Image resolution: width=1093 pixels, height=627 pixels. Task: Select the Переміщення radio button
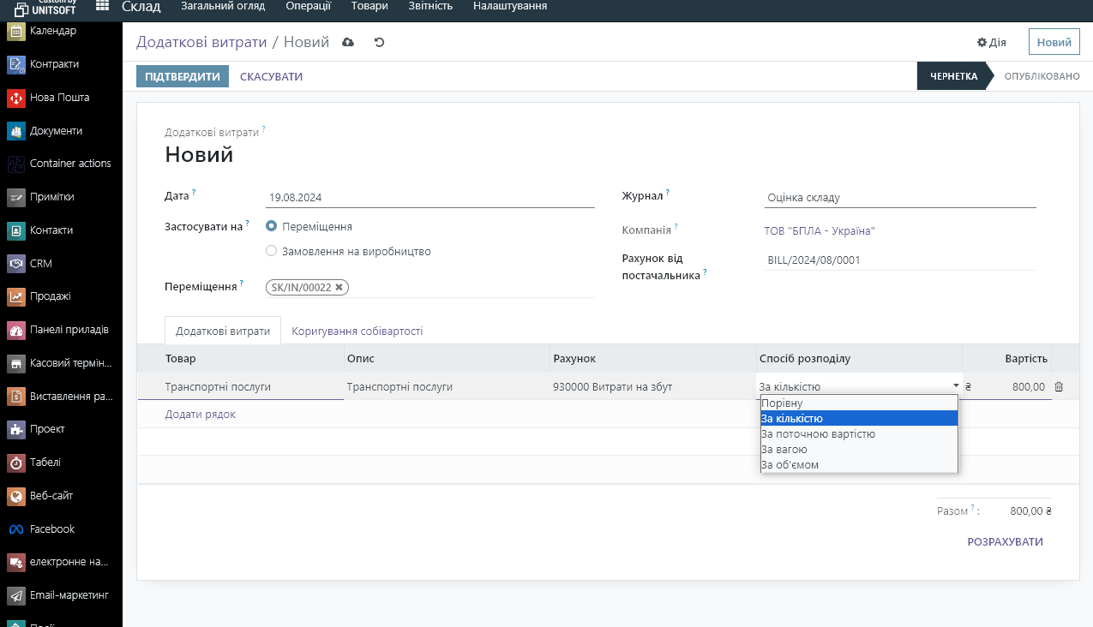point(272,227)
